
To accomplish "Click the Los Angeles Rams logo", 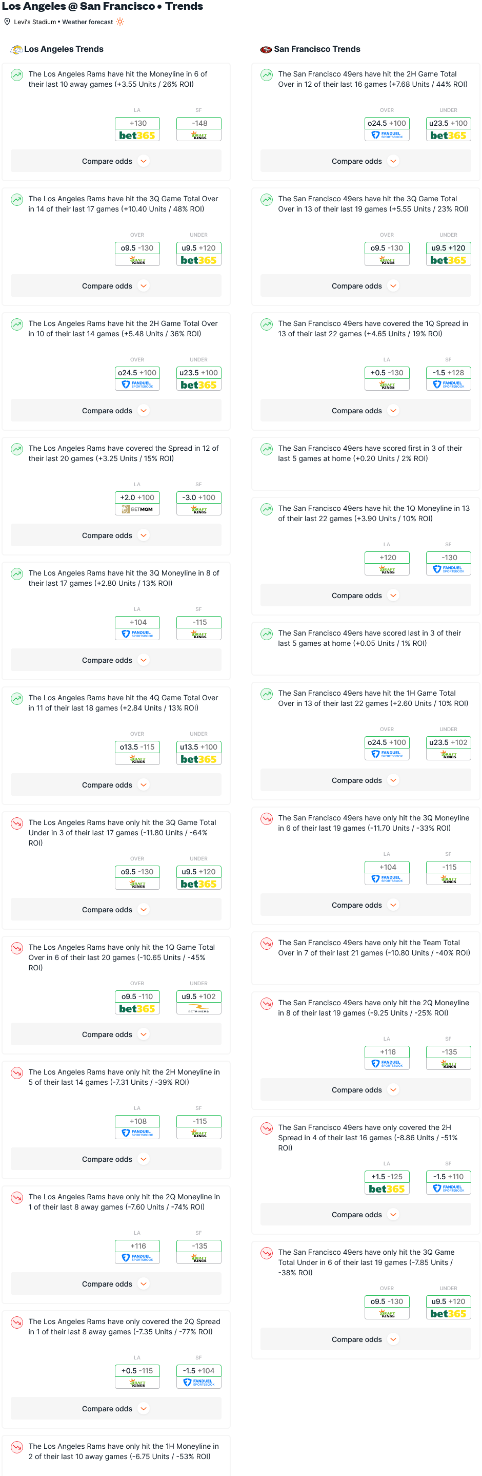I will pos(16,49).
